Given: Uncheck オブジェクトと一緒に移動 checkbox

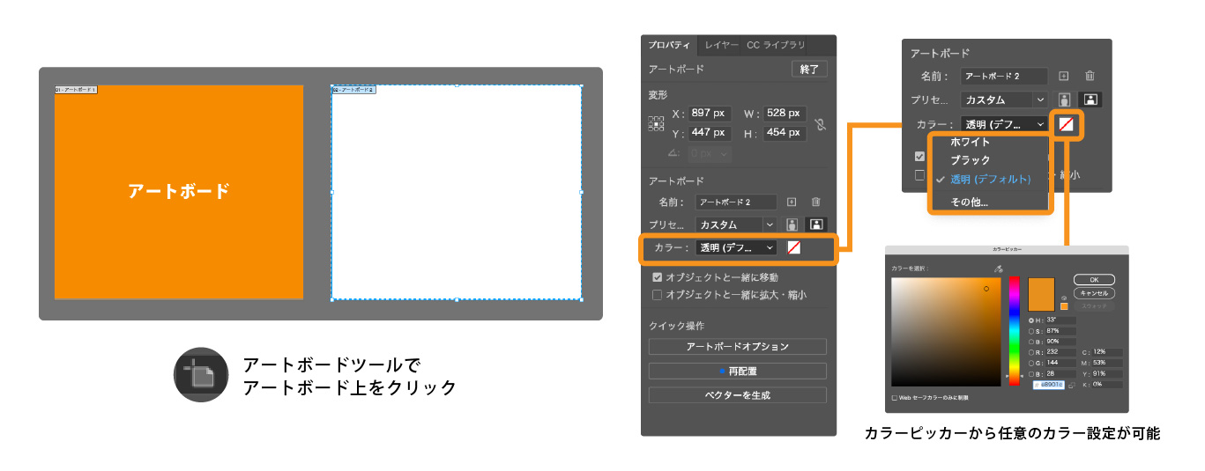Looking at the screenshot, I should pyautogui.click(x=657, y=277).
